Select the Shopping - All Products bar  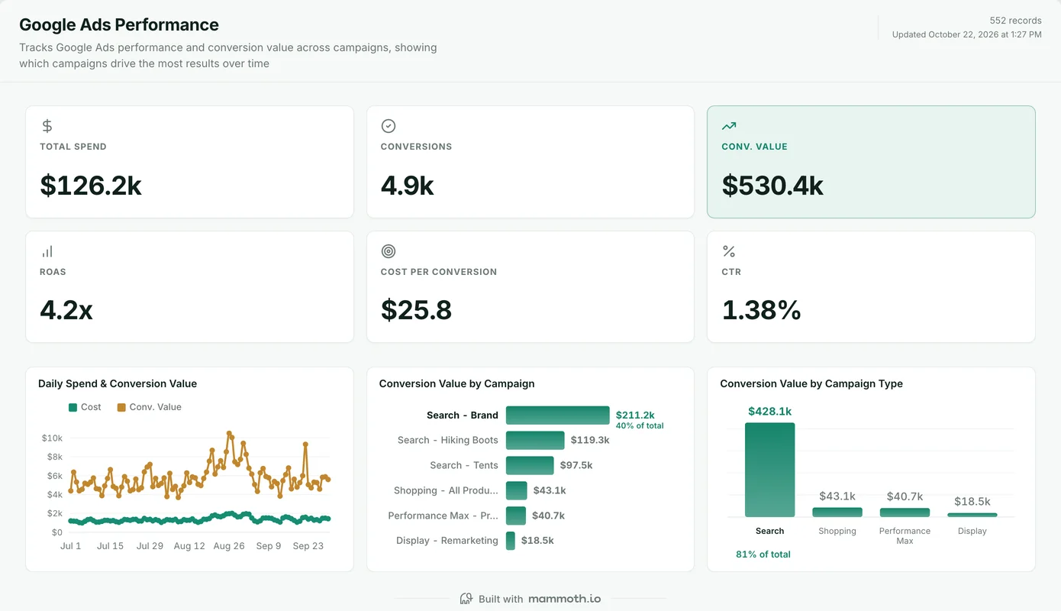point(517,490)
